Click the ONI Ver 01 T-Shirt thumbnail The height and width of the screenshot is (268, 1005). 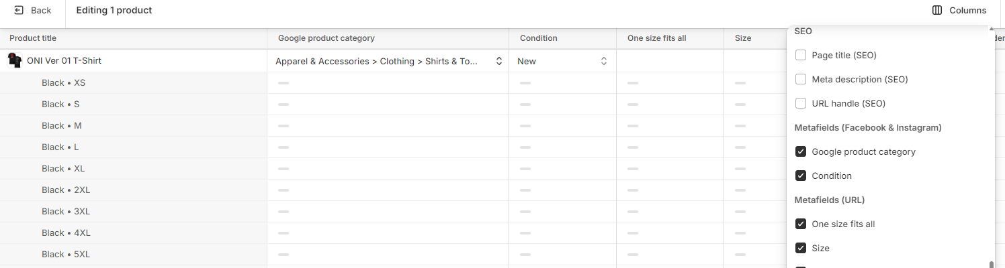pyautogui.click(x=15, y=60)
